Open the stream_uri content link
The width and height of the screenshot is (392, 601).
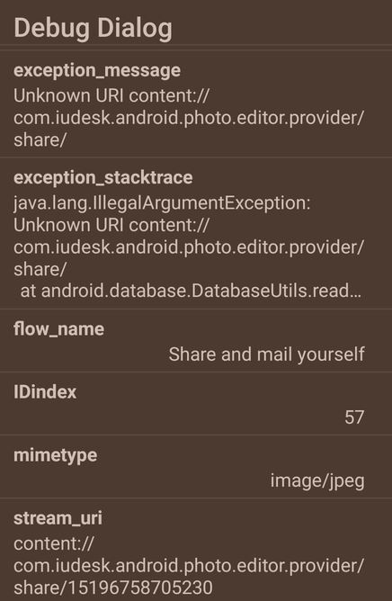189,566
